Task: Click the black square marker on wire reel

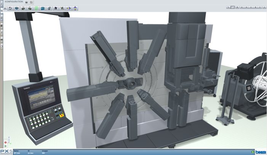Action: tap(249, 88)
